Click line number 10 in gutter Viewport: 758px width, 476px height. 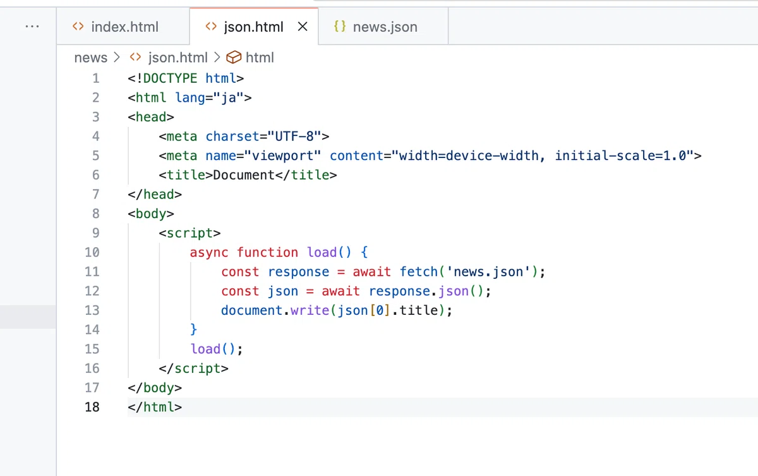92,252
